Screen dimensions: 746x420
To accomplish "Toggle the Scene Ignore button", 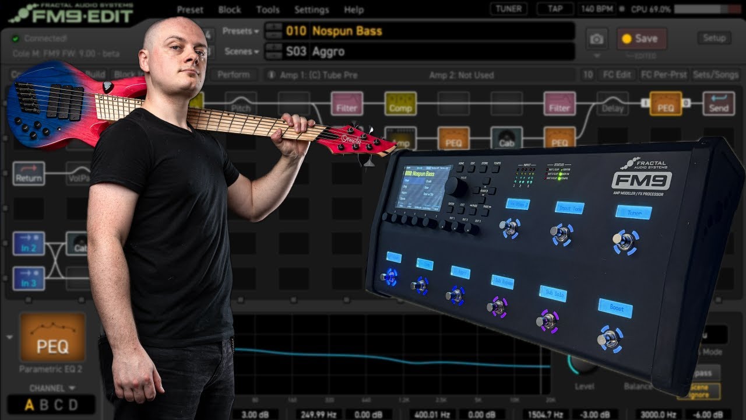I will click(699, 391).
